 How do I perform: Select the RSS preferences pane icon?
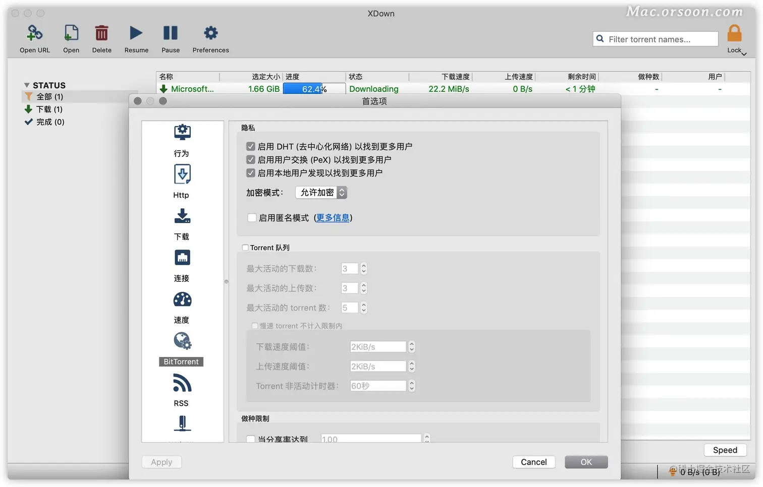click(182, 383)
